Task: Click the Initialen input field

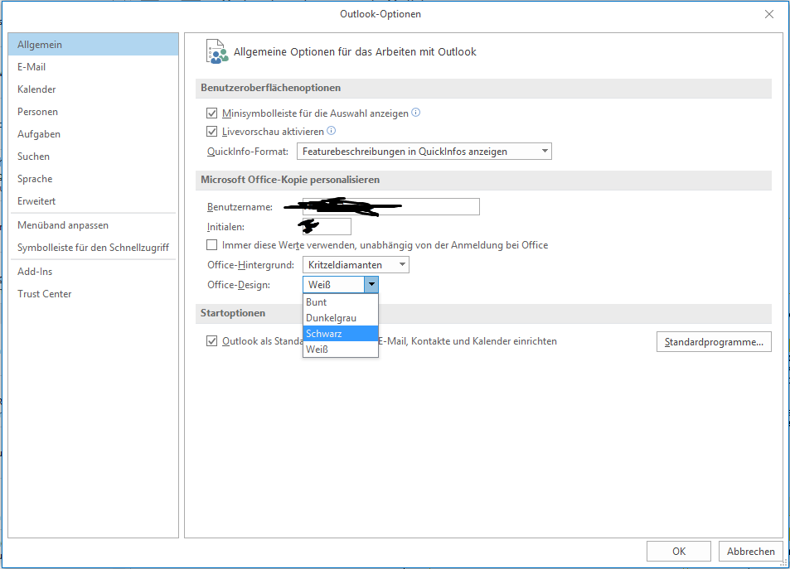Action: click(327, 227)
